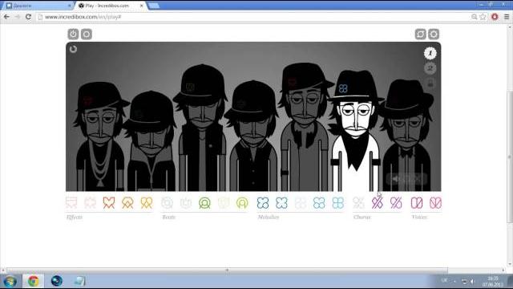
Task: Click the volume icon in system tray
Action: point(473,281)
